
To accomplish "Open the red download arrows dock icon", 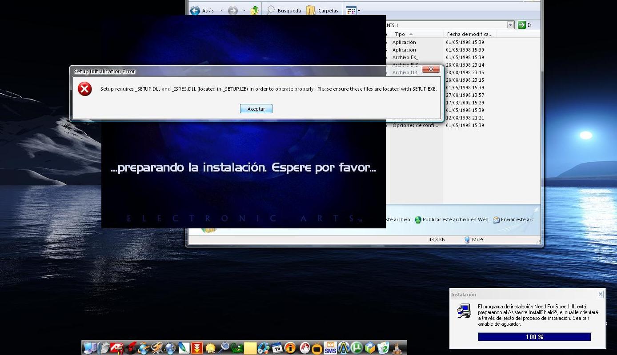I will coord(197,348).
